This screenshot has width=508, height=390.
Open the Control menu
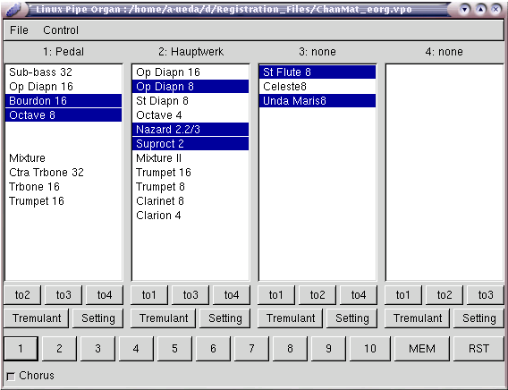[x=61, y=30]
